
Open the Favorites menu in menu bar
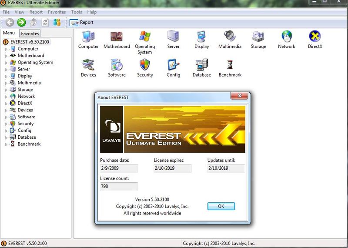57,12
